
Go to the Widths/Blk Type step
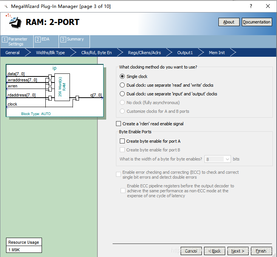pyautogui.click(x=50, y=53)
